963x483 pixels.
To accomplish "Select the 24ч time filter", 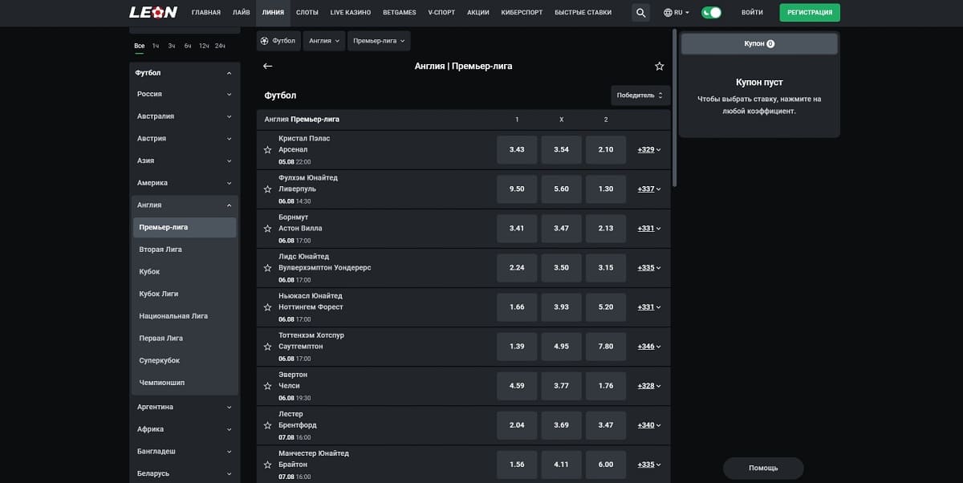I will tap(220, 46).
